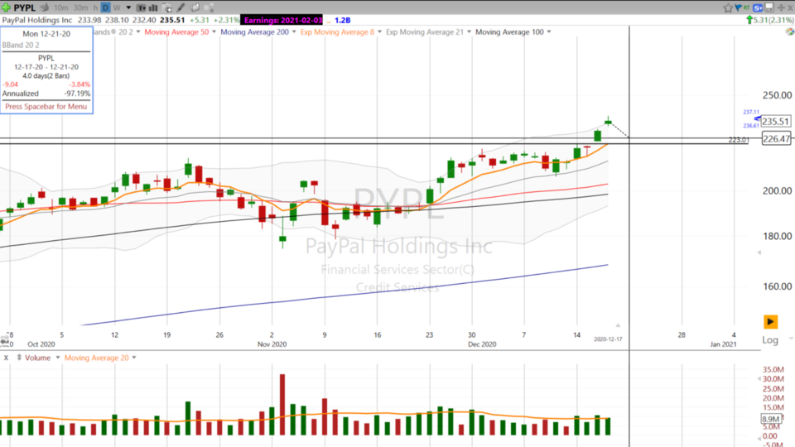Click the Moving Average 20 volume label
795x447 pixels.
96,358
